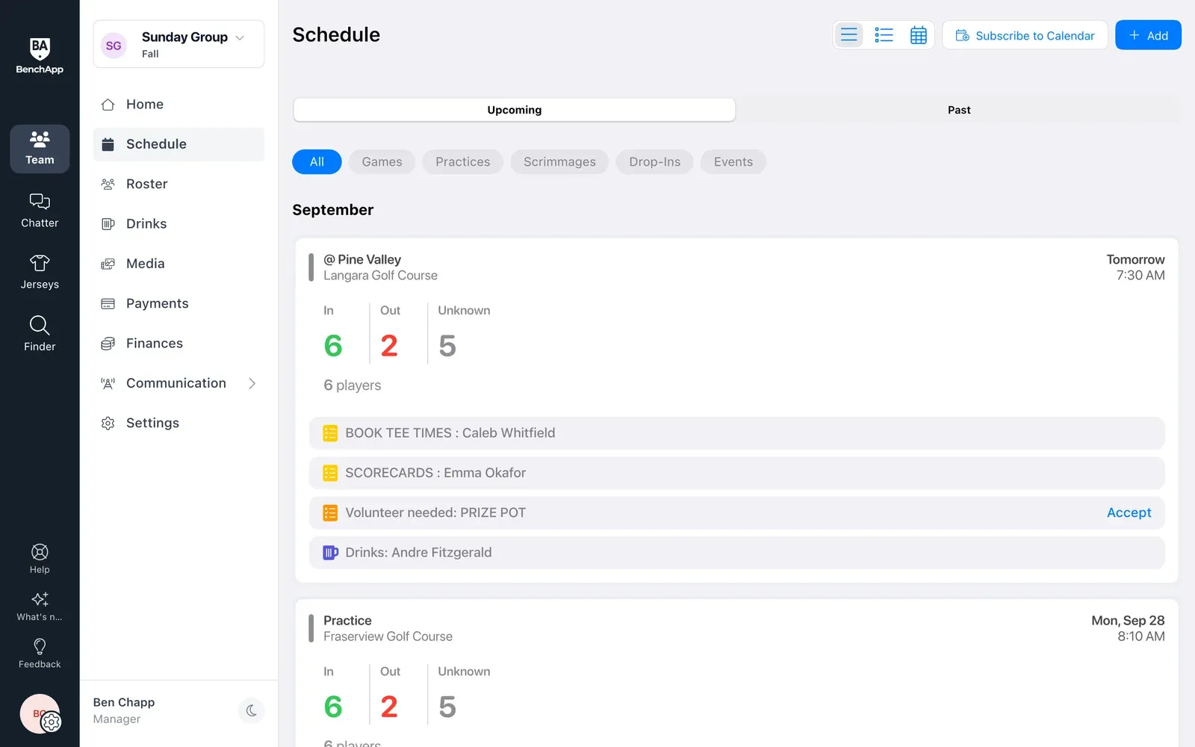
Task: Switch to the Past tab
Action: [x=959, y=110]
